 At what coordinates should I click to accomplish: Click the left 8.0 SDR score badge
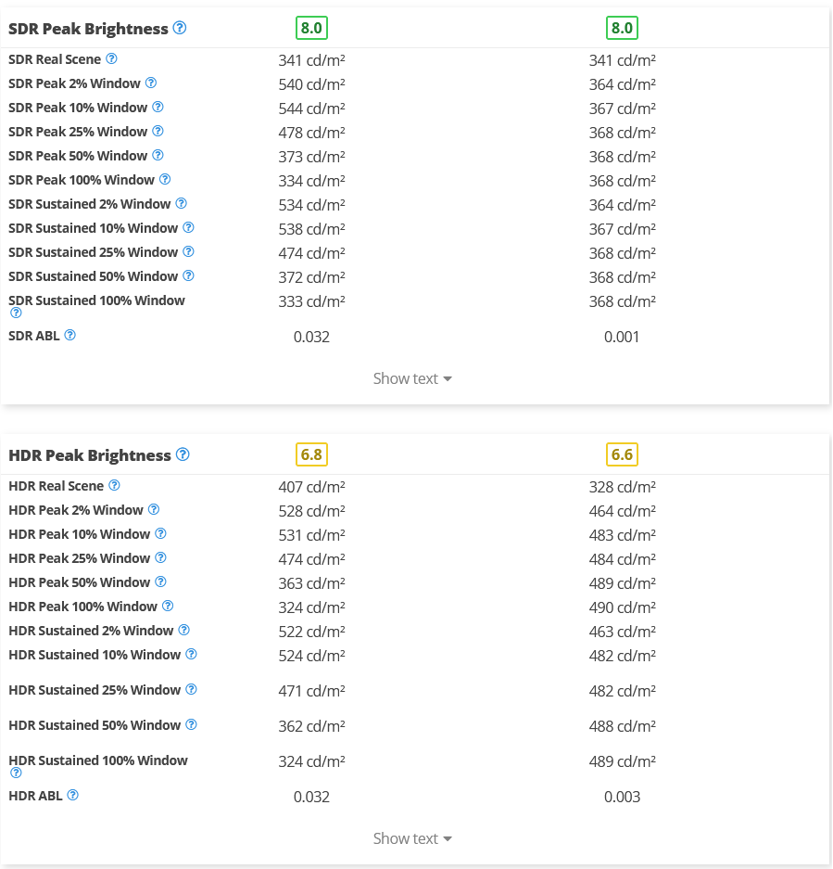(x=311, y=28)
